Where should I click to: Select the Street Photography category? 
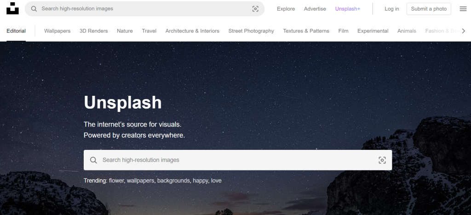tap(251, 31)
